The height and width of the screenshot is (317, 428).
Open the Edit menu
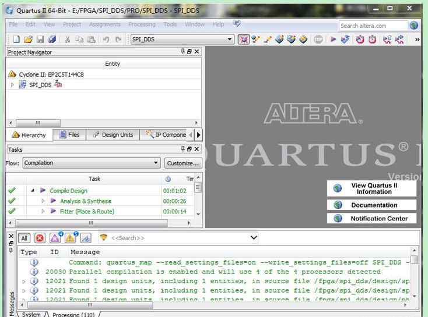[30, 24]
